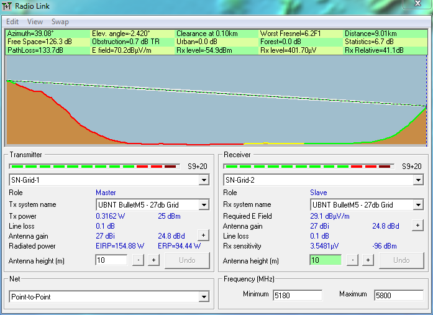Click the transmitter Undo button
Viewport: 433px width, 315px height.
pos(187,260)
